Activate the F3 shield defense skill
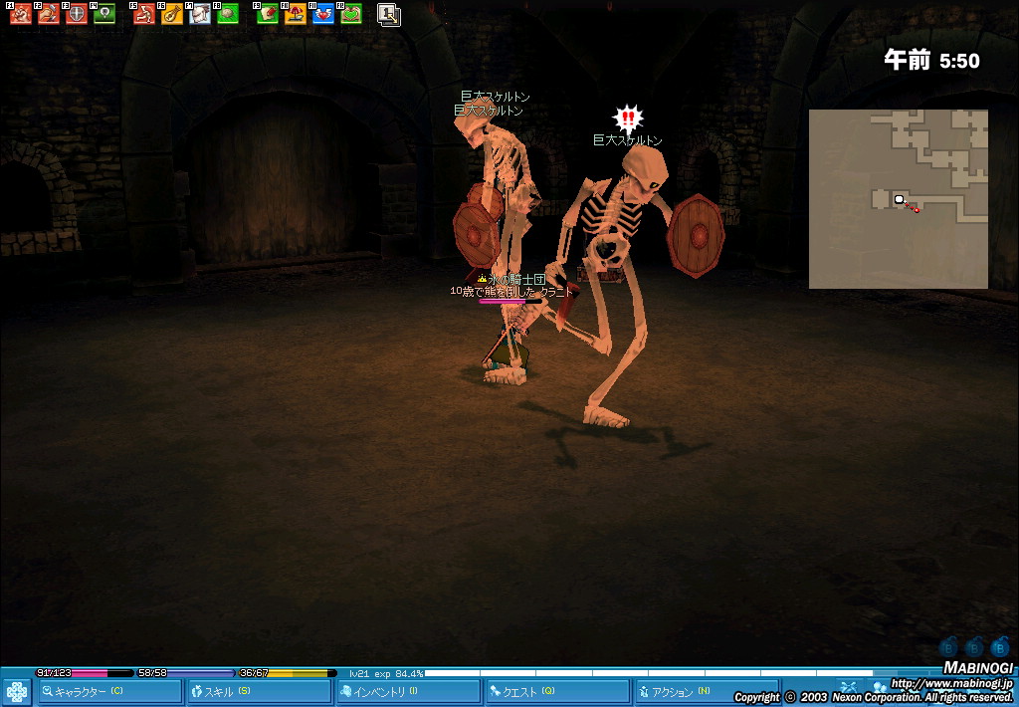This screenshot has height=707, width=1019. (x=77, y=14)
